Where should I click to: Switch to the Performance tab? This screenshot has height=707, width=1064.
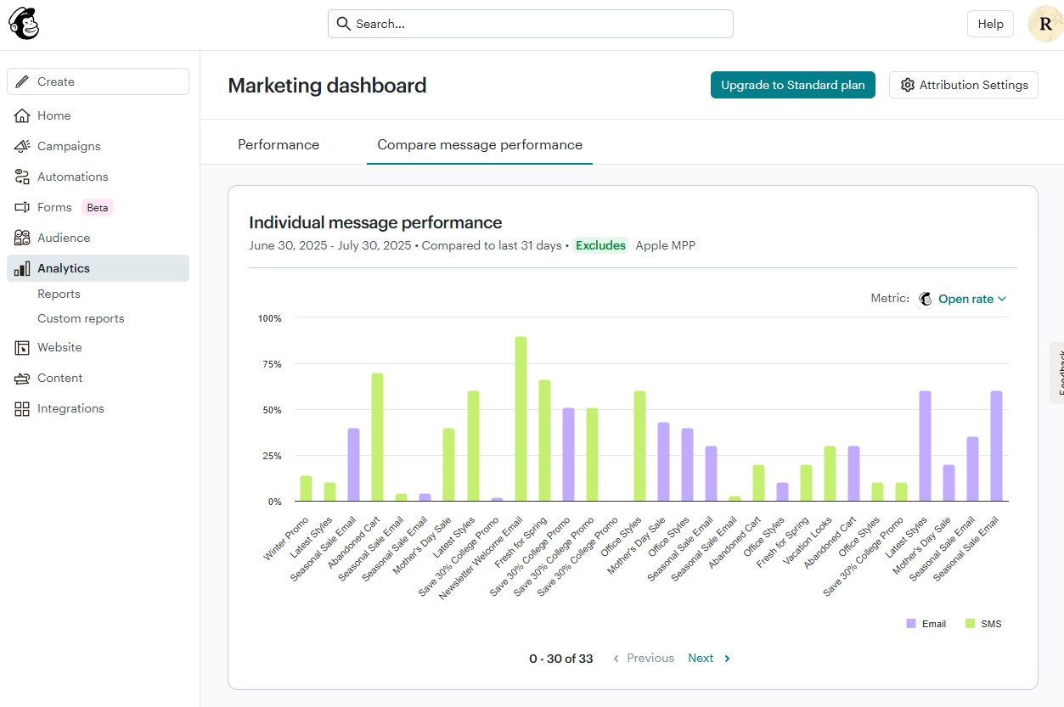[x=279, y=145]
